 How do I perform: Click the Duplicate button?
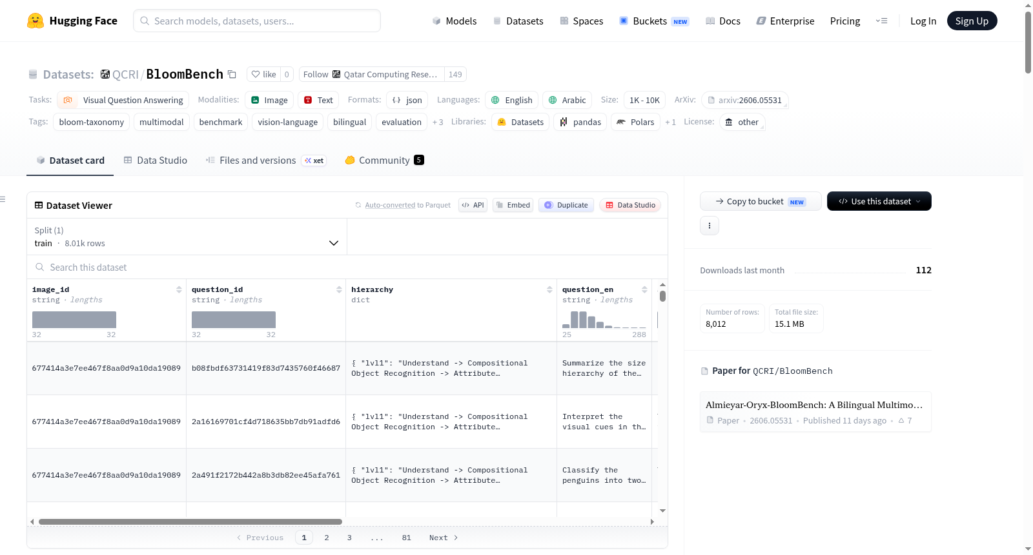pos(566,205)
